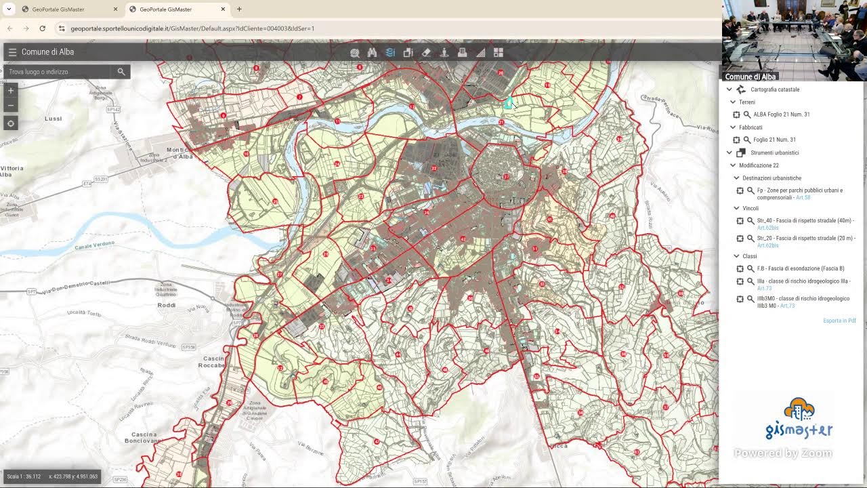Viewport: 867px width, 488px height.
Task: Click the Strumenti urbanistici layers icon
Action: click(x=741, y=152)
